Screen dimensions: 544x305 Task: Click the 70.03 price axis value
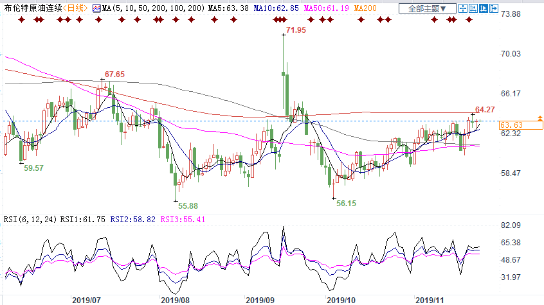coord(511,54)
